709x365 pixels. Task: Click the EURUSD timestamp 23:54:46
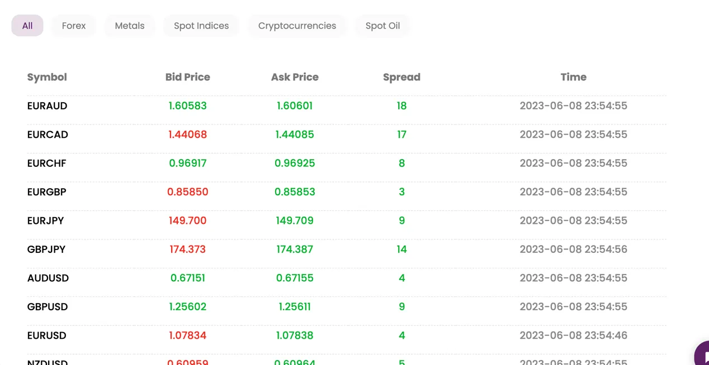coord(574,335)
